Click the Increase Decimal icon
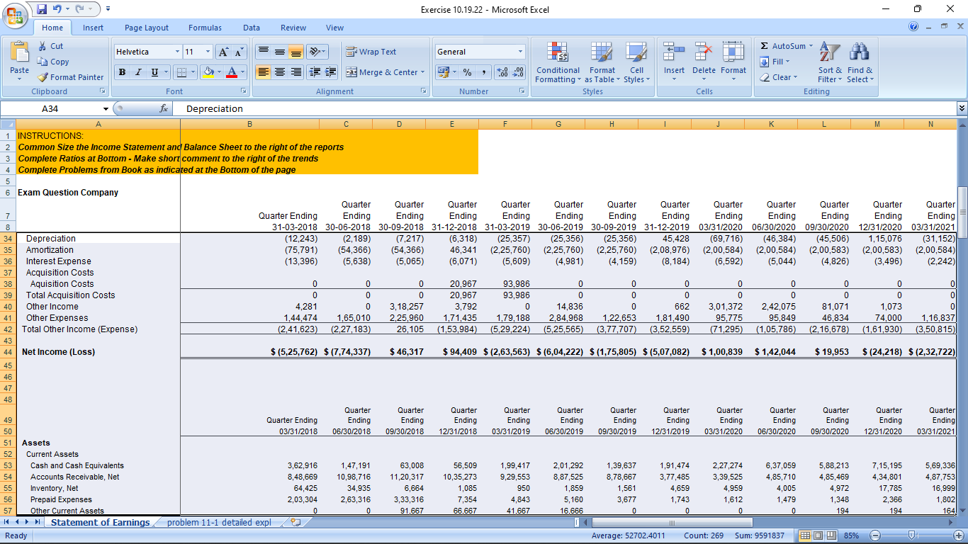Screen dimensions: 968x544 pyautogui.click(x=501, y=72)
